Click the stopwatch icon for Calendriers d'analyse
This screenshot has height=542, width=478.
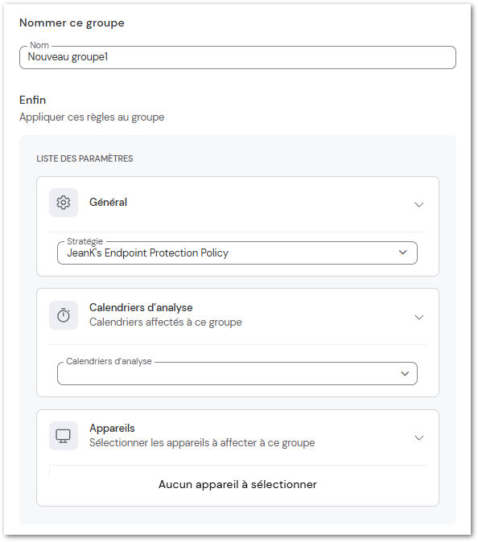[x=64, y=315]
